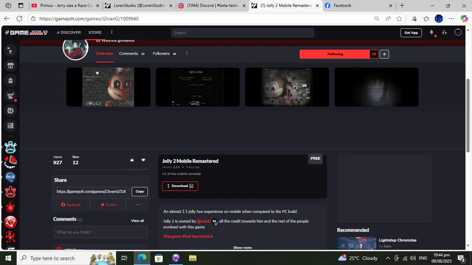The image size is (472, 265).
Task: Click the 'What do you think?' comment box
Action: [101, 232]
